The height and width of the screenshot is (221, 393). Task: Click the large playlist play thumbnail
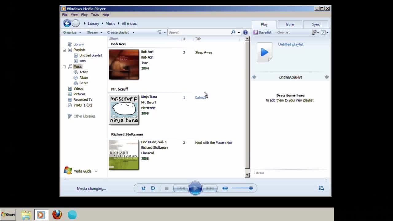(x=264, y=52)
